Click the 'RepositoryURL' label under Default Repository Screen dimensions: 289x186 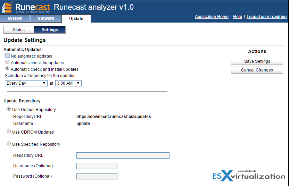[28, 117]
